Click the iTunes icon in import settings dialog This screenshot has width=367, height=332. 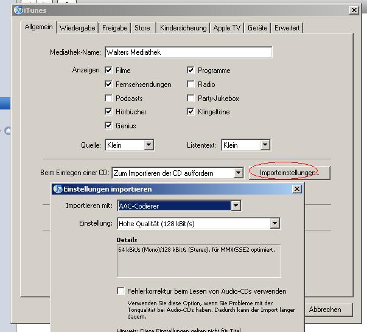58,189
